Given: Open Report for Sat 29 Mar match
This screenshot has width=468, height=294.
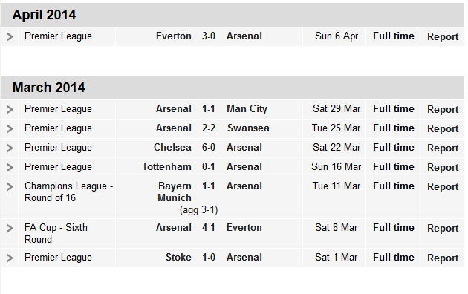Looking at the screenshot, I should tap(443, 109).
